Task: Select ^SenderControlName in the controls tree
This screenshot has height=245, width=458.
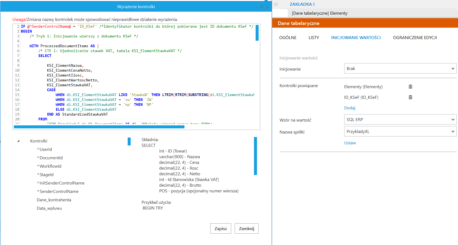Action: pyautogui.click(x=59, y=192)
